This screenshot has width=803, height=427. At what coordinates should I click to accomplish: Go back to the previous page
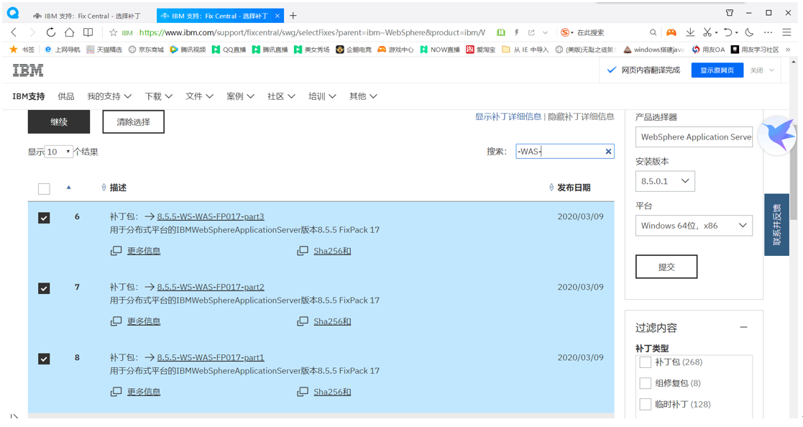click(14, 32)
